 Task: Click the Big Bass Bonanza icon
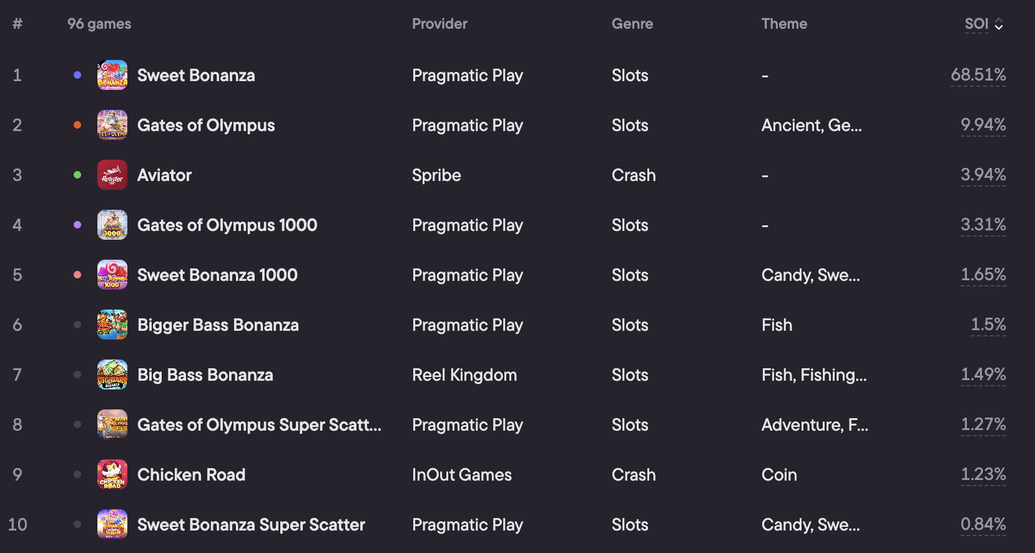[112, 374]
